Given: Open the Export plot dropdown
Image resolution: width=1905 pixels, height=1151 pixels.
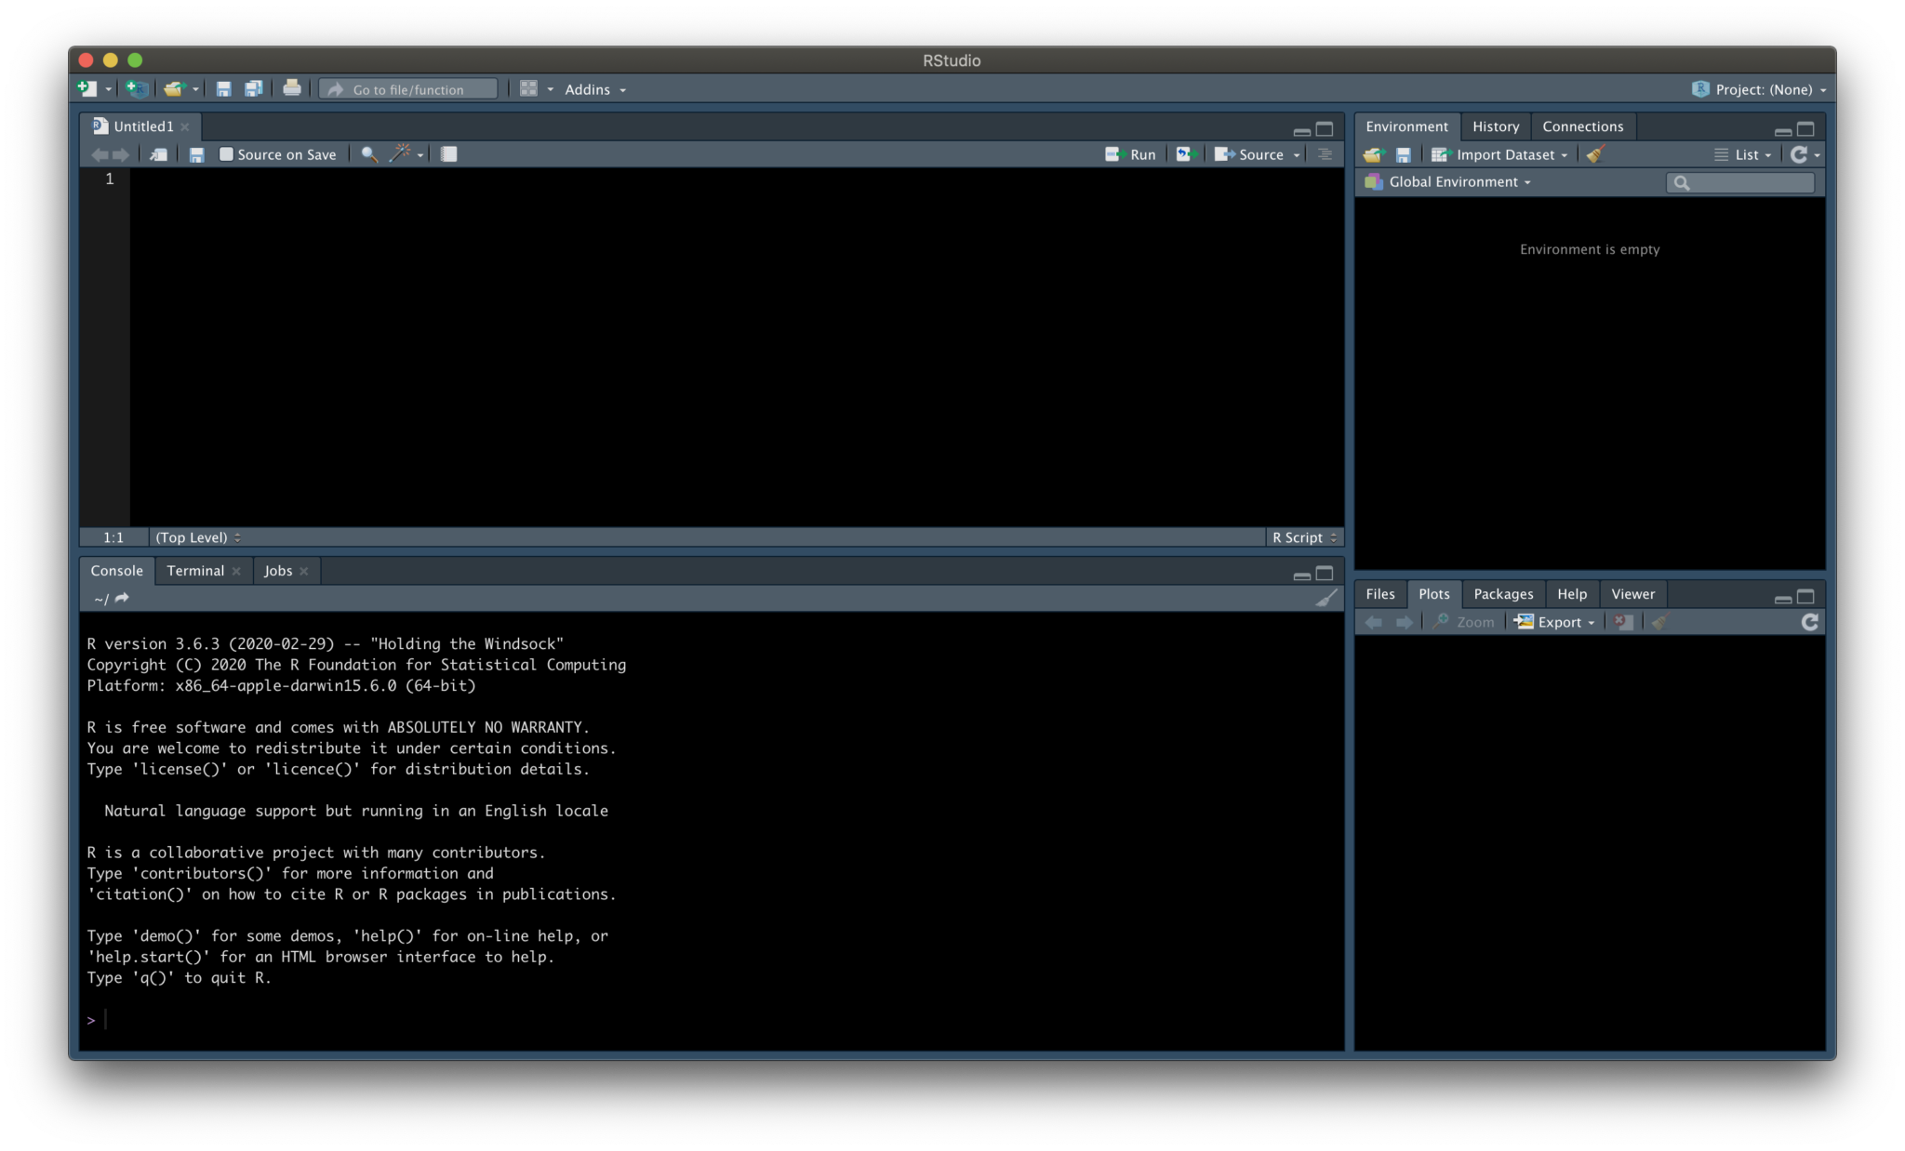Looking at the screenshot, I should [1554, 622].
